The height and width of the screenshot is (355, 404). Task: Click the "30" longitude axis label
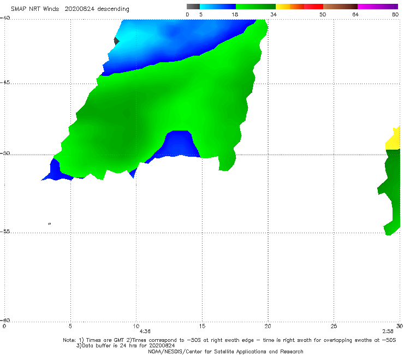[x=400, y=327]
